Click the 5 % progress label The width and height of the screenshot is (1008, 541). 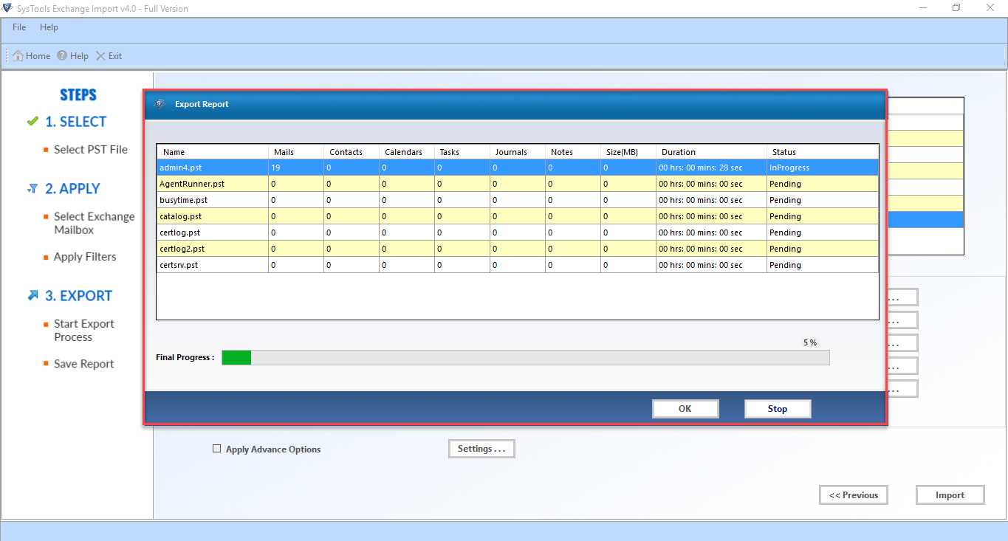point(810,342)
